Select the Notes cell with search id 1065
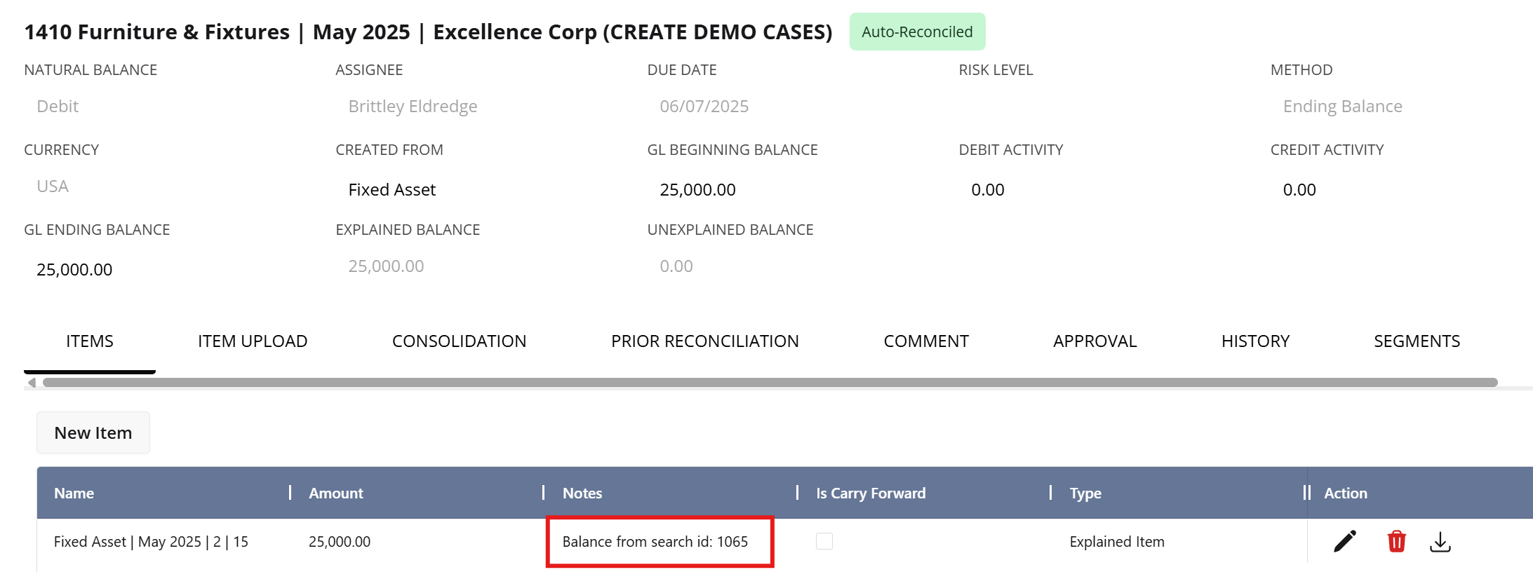 pos(655,542)
